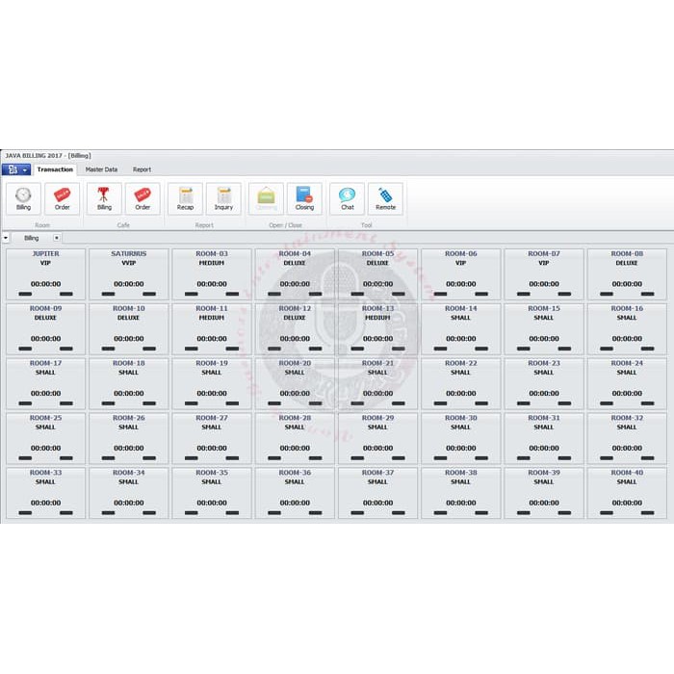Click the ROOM-22 label
Screen dimensions: 674x674
461,363
